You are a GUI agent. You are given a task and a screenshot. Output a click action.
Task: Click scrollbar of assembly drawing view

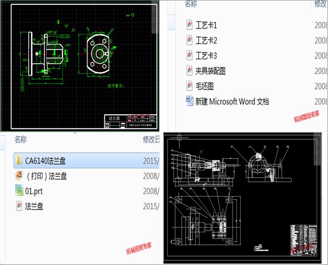(x=317, y=150)
